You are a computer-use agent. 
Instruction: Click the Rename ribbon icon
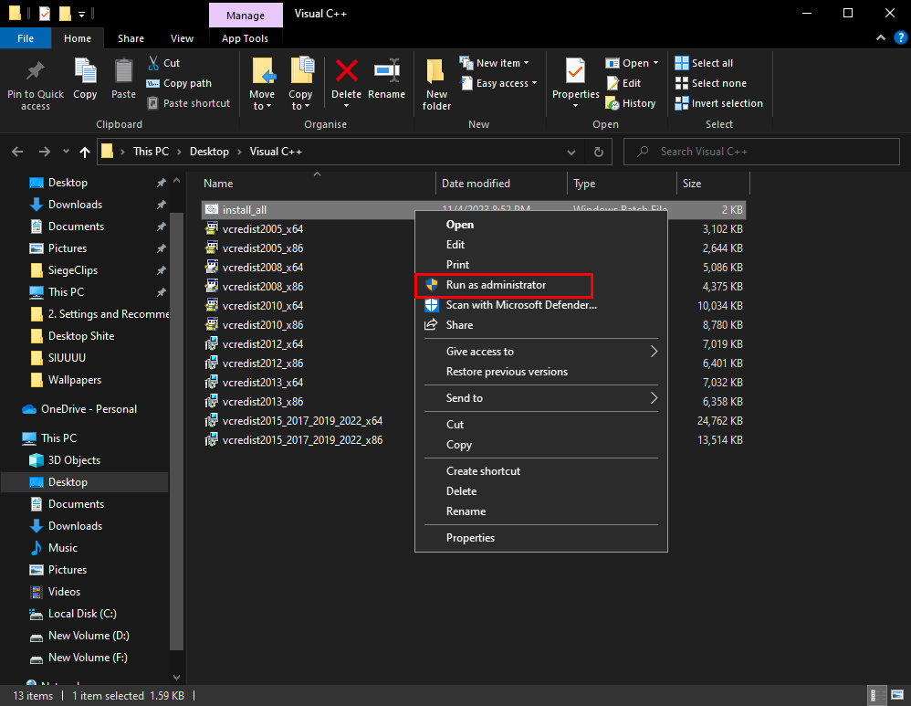click(386, 71)
